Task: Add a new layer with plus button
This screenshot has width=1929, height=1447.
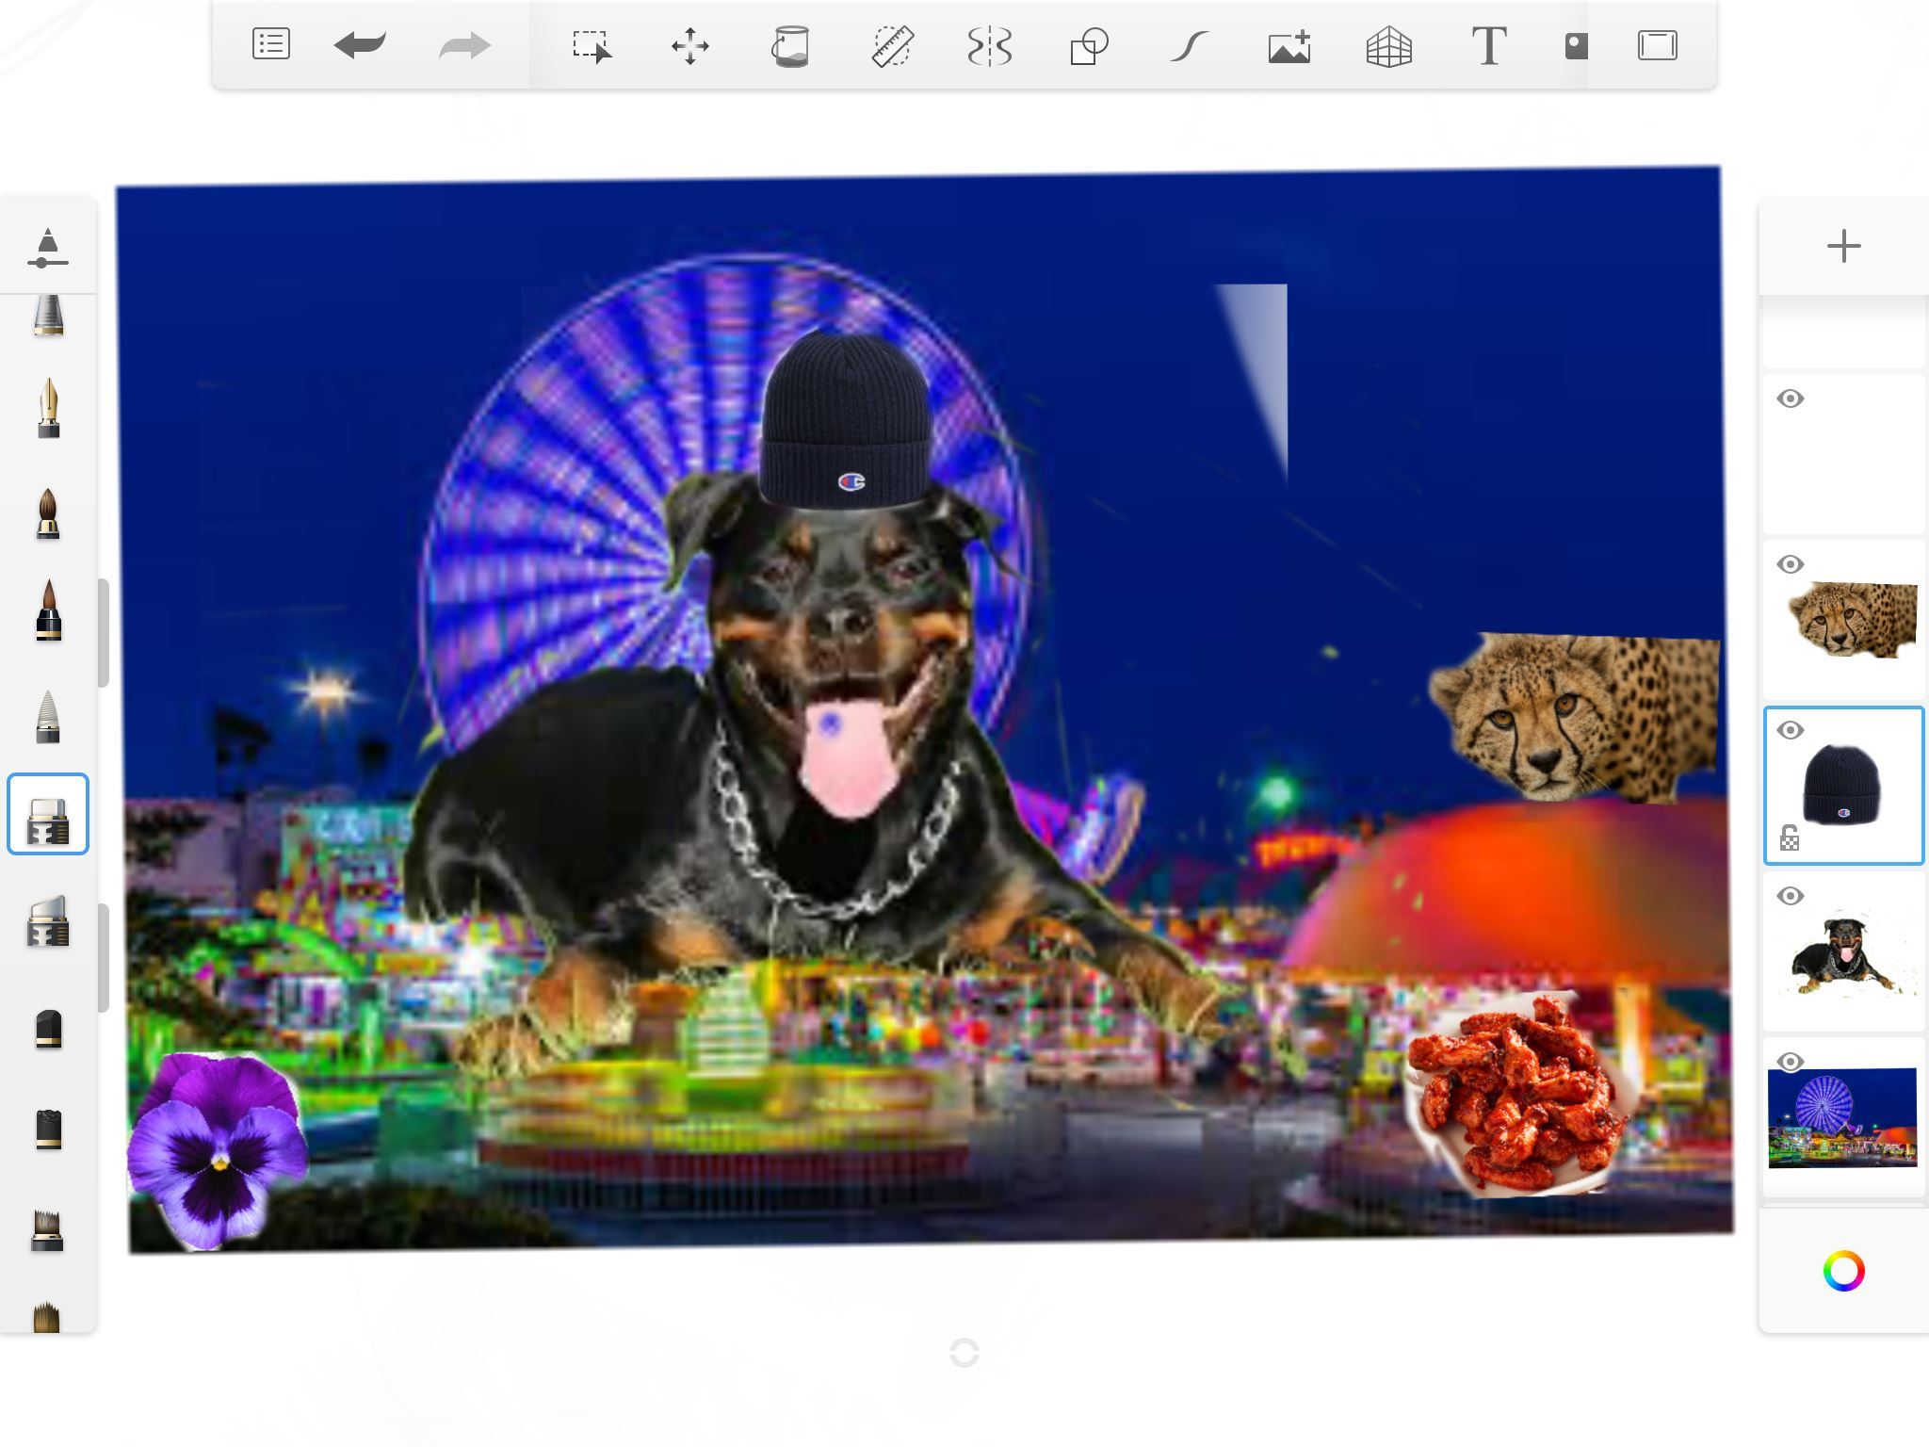Action: [x=1843, y=247]
